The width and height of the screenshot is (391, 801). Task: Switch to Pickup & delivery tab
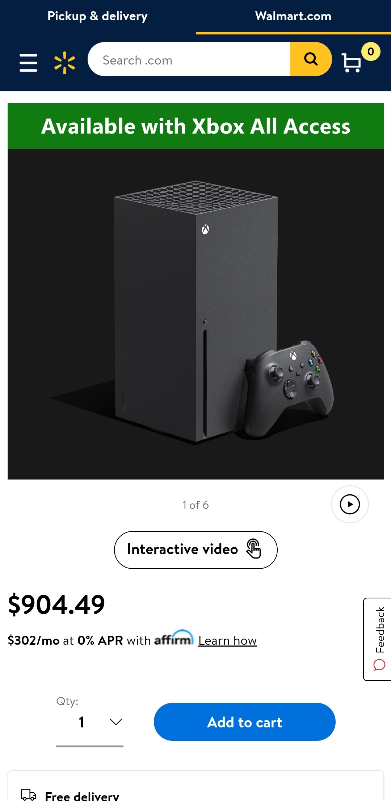coord(98,16)
